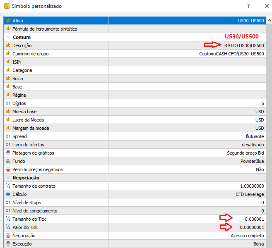The height and width of the screenshot is (248, 272).
Task: Edit the Nível de congelamento value 0
Action: [262, 211]
